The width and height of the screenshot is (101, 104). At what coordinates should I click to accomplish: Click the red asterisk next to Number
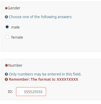tap(6, 65)
